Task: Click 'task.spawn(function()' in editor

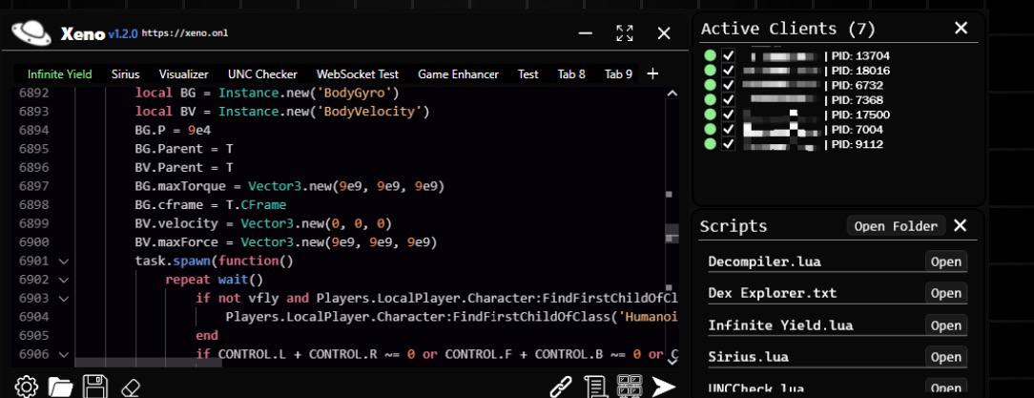Action: (x=215, y=262)
